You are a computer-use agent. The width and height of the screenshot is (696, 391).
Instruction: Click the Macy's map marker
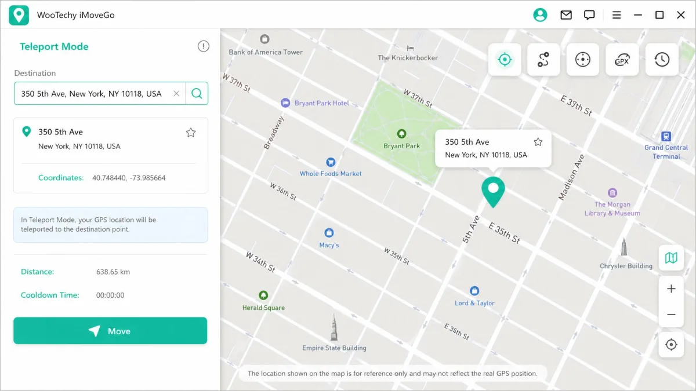329,233
